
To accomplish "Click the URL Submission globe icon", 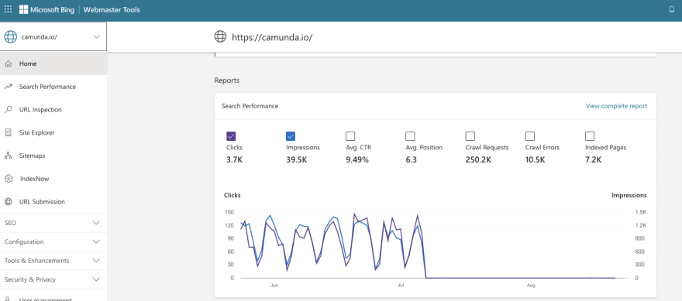I will (8, 202).
